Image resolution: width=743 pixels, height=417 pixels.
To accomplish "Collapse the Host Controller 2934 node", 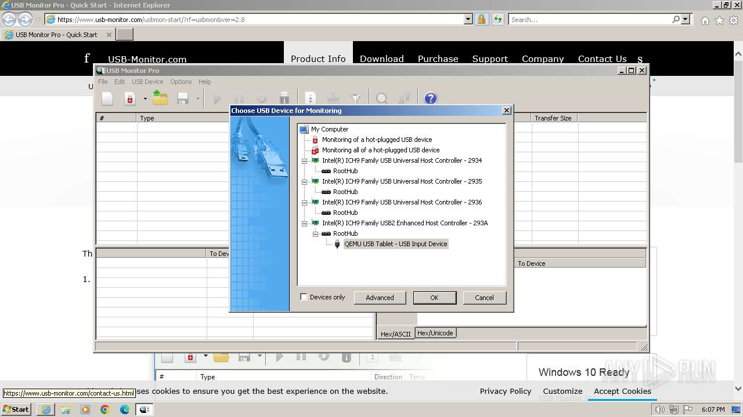I will (304, 160).
